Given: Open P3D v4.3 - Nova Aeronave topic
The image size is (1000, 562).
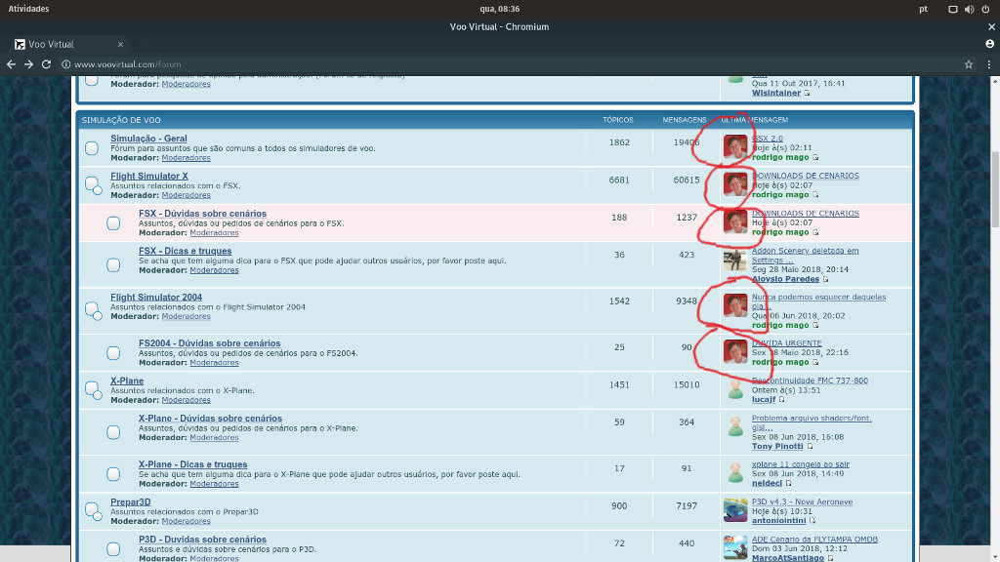Looking at the screenshot, I should point(803,502).
